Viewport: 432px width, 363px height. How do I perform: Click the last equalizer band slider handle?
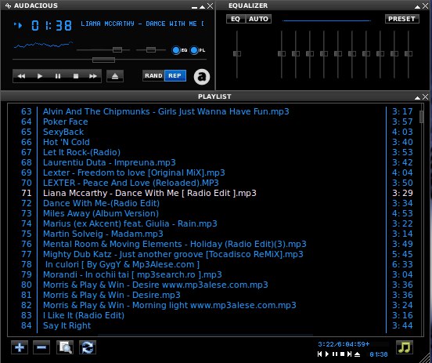409,53
